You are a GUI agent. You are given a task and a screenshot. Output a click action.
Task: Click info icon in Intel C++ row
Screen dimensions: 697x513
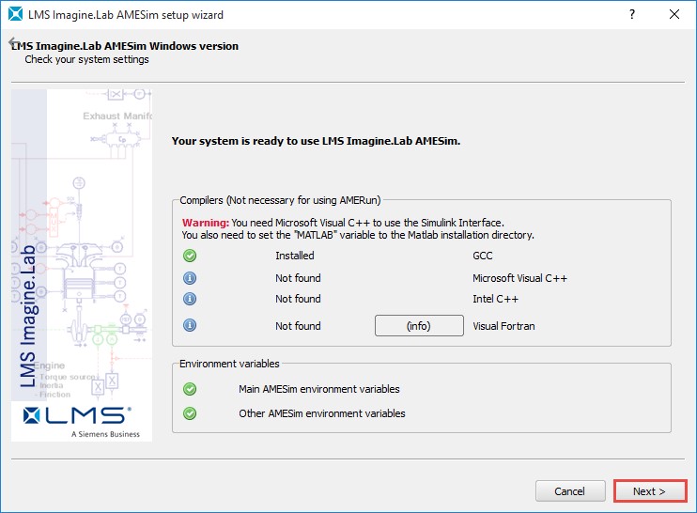190,299
